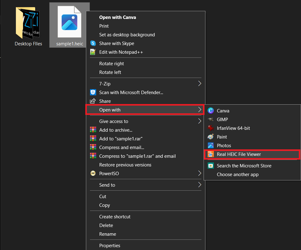Open the file with GIMP

coord(223,119)
